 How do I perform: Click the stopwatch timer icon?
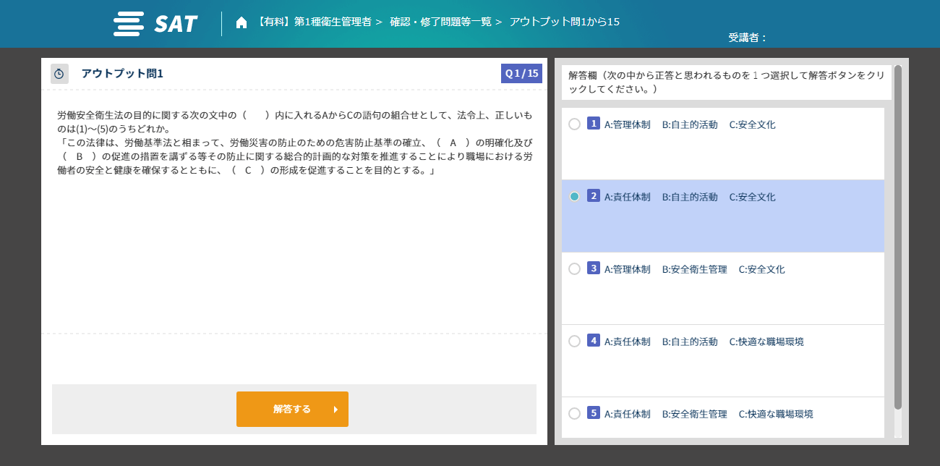59,74
